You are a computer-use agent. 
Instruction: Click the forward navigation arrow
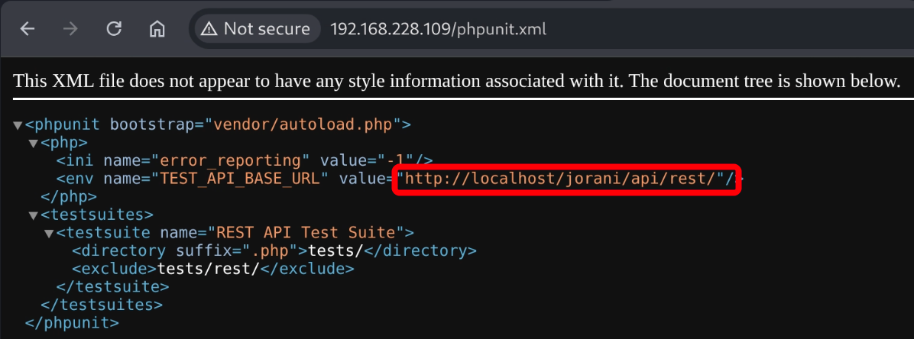click(x=70, y=29)
